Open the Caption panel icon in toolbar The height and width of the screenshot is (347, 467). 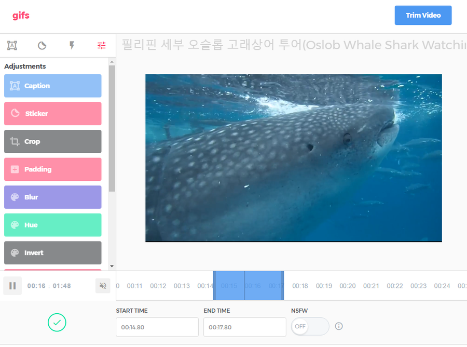click(x=12, y=46)
